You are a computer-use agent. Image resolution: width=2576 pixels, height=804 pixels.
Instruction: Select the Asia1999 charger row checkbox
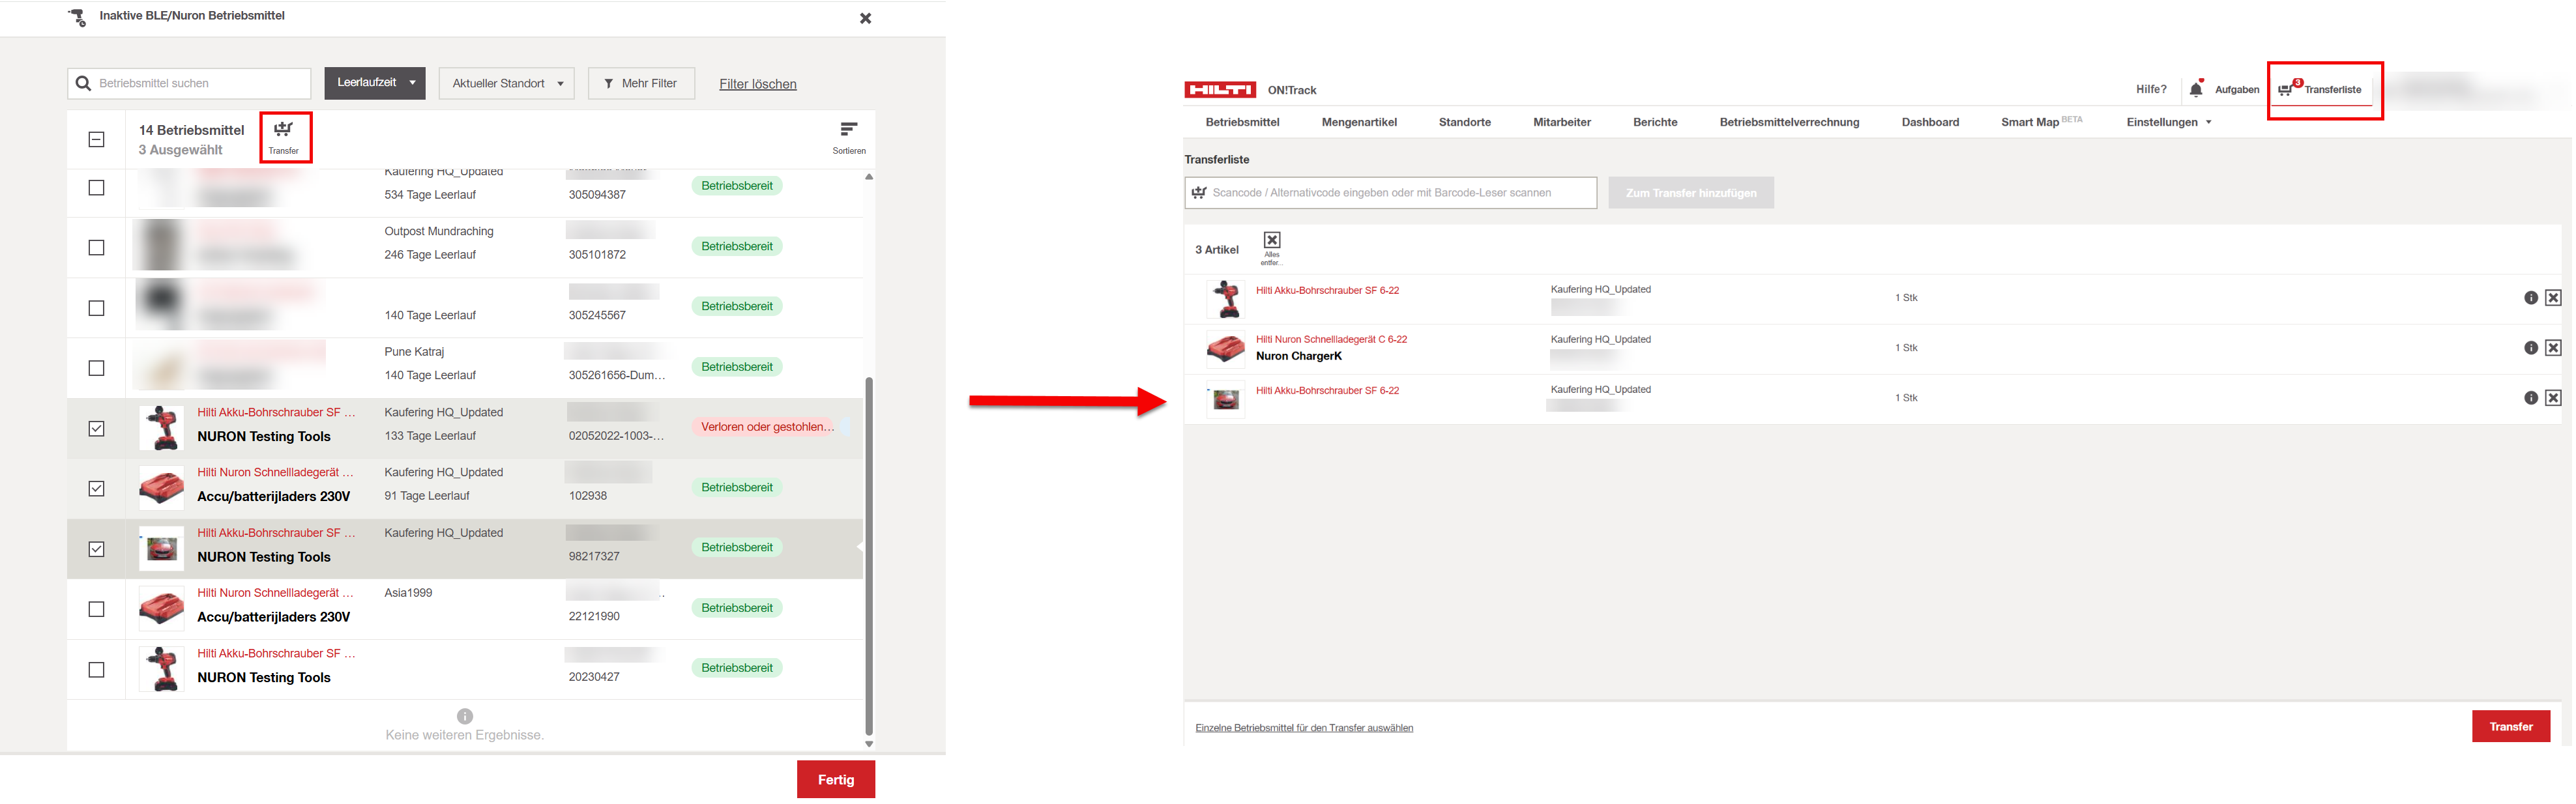pyautogui.click(x=97, y=609)
